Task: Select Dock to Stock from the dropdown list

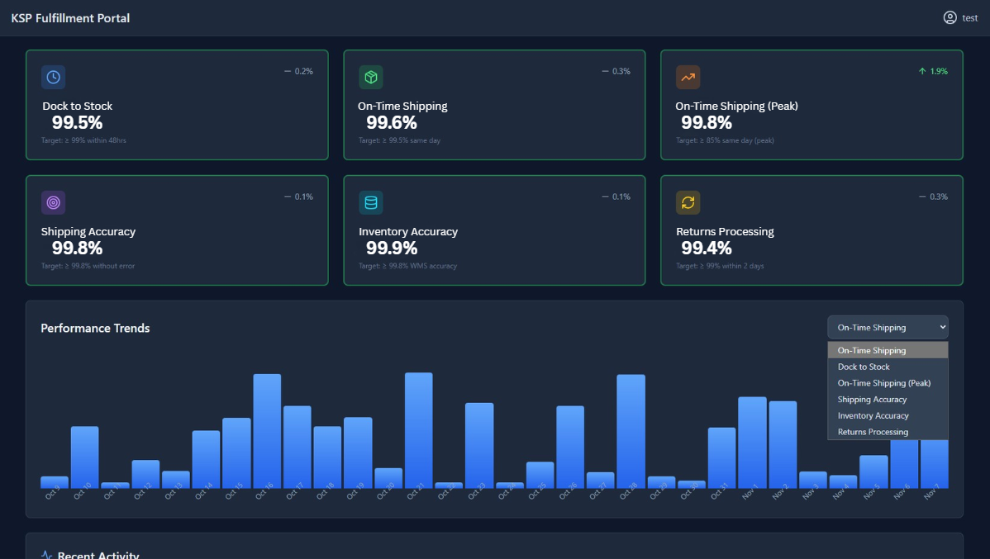Action: pos(864,367)
